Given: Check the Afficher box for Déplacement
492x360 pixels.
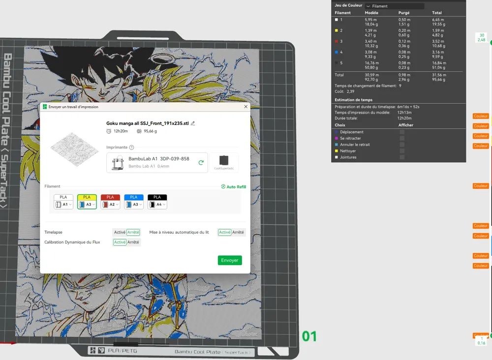Looking at the screenshot, I should coord(402,132).
